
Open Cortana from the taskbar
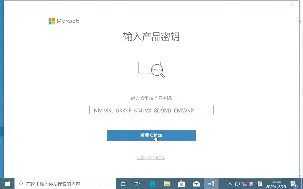(x=123, y=184)
